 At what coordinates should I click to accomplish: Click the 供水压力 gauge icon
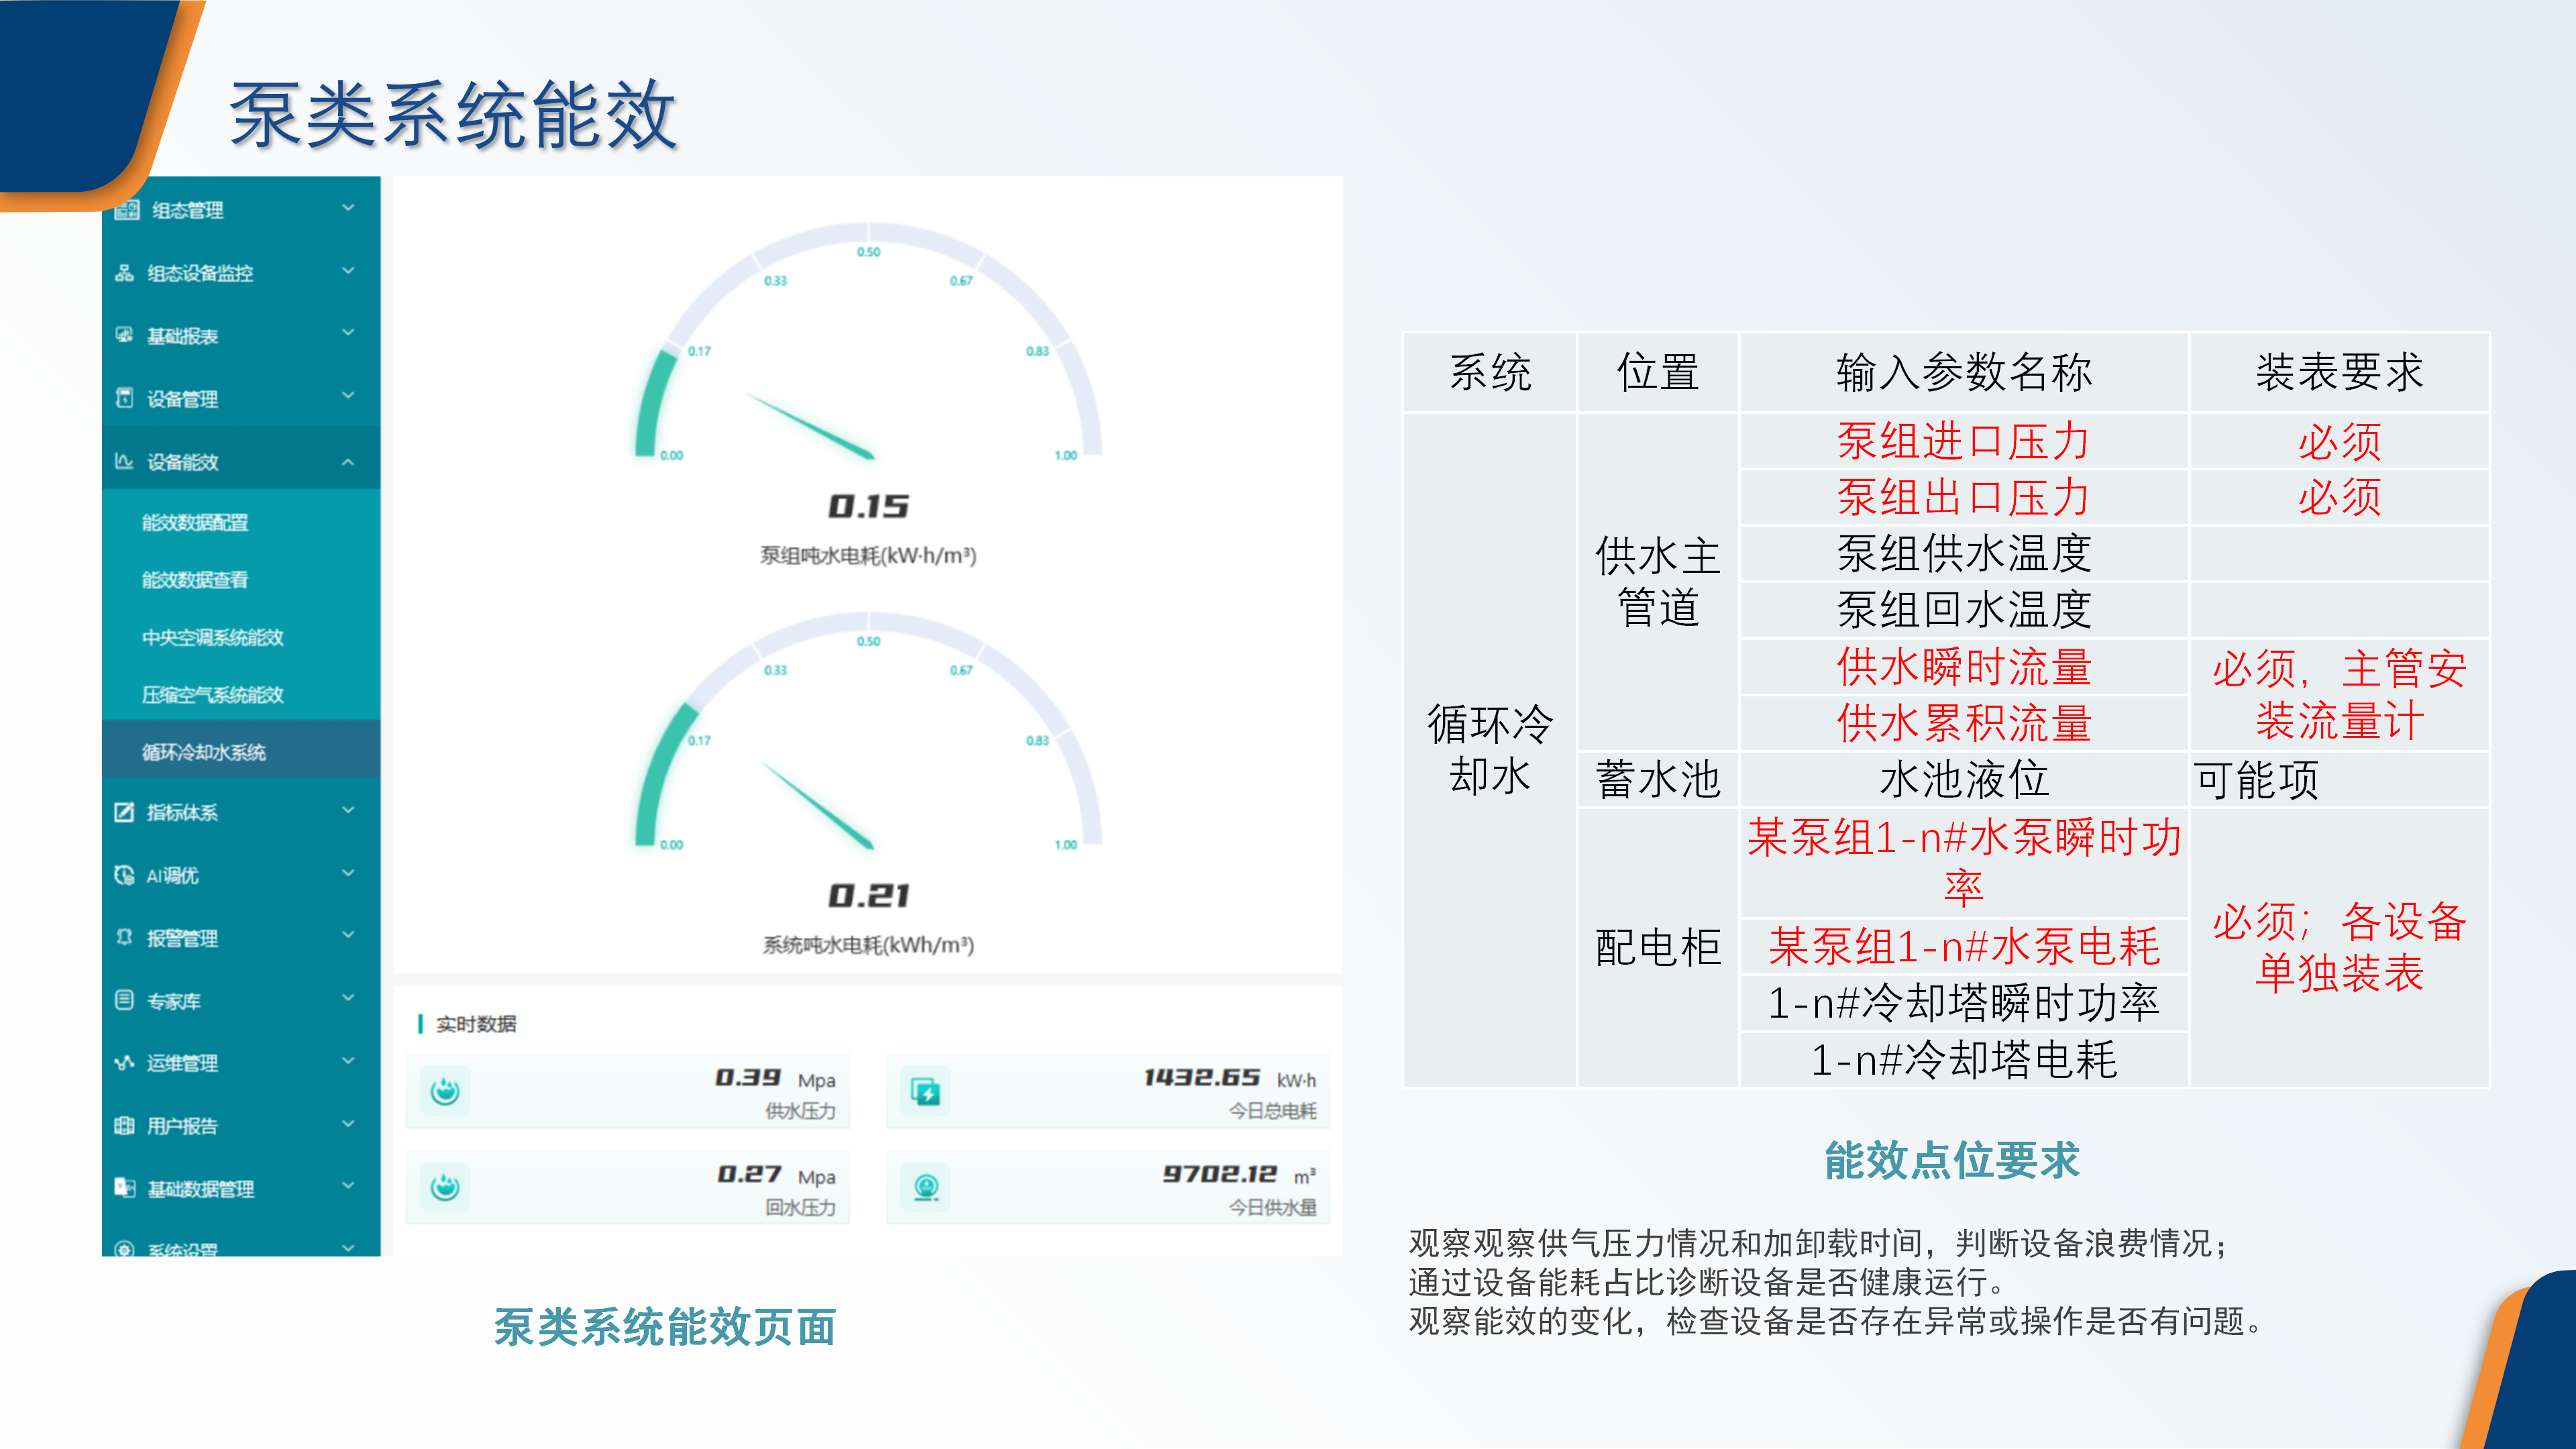click(445, 1091)
